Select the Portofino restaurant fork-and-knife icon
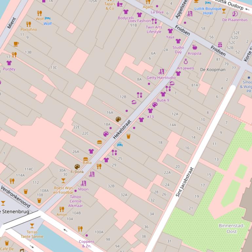252x252 pixels. point(29,24)
